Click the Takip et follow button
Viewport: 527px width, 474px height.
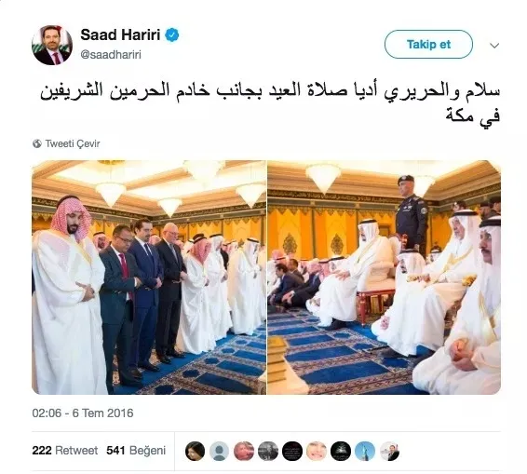coord(428,45)
